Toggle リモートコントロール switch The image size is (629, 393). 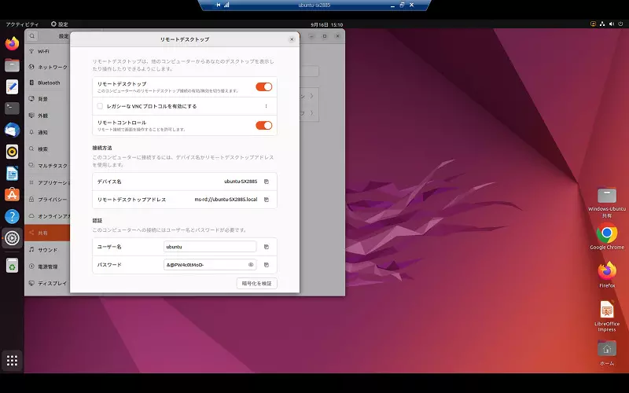(x=264, y=126)
